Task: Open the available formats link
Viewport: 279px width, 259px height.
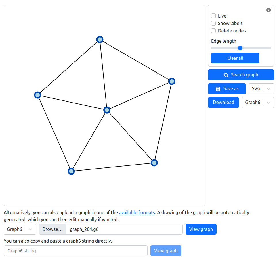Action: pyautogui.click(x=137, y=213)
